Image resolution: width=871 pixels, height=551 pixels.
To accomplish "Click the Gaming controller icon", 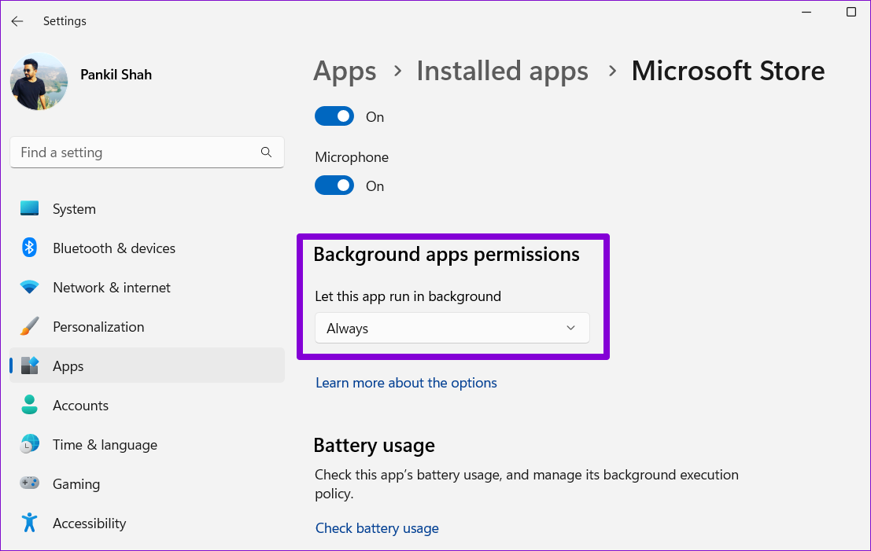I will (29, 483).
